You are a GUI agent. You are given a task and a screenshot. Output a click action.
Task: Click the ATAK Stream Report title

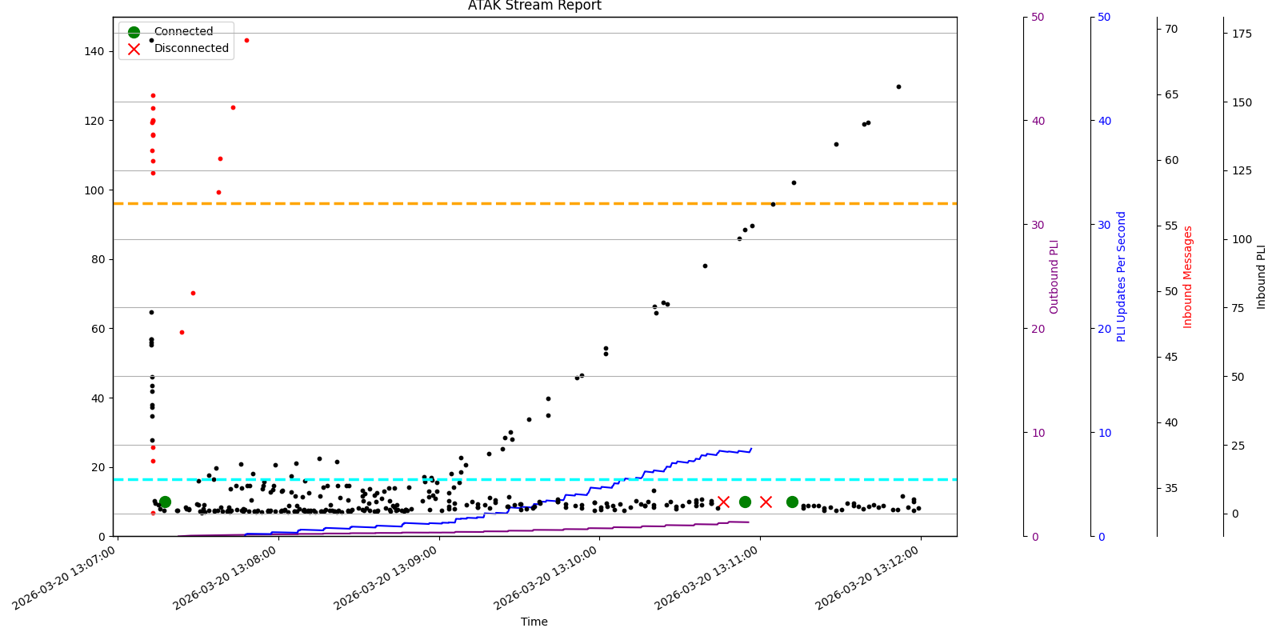534,6
